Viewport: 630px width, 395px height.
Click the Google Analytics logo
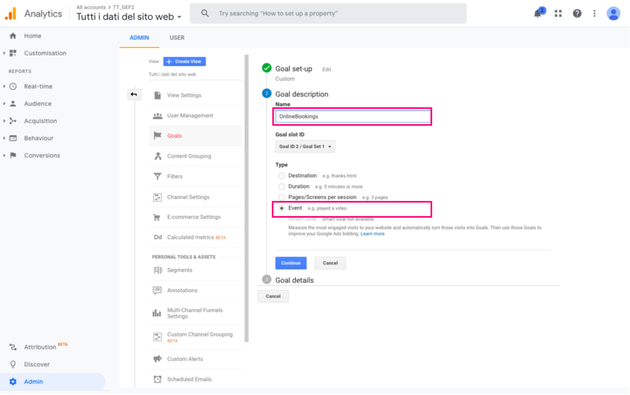point(11,13)
